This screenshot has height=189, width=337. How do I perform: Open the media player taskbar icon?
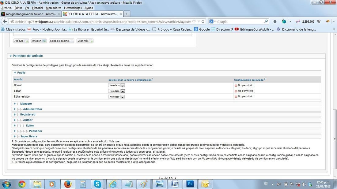pos(51,184)
